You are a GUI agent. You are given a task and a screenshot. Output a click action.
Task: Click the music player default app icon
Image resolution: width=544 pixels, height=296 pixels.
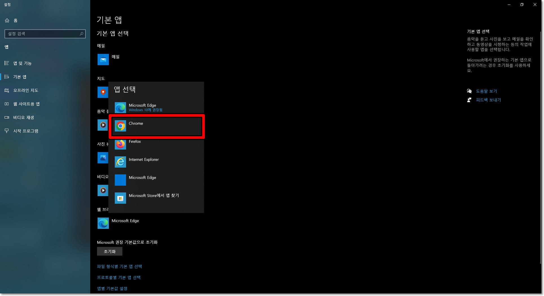[x=103, y=125]
